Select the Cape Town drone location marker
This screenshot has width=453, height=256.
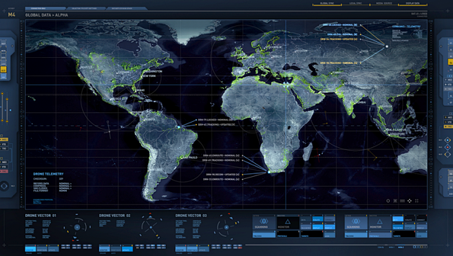(269, 172)
